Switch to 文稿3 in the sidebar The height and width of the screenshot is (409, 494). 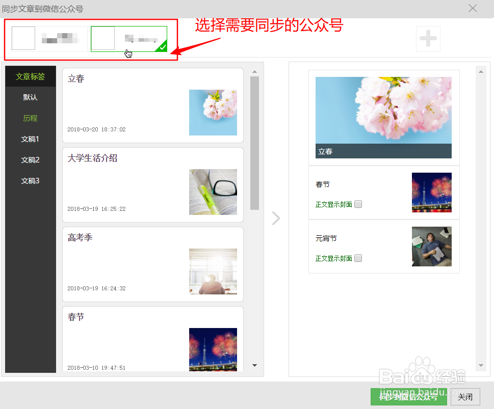pyautogui.click(x=30, y=180)
